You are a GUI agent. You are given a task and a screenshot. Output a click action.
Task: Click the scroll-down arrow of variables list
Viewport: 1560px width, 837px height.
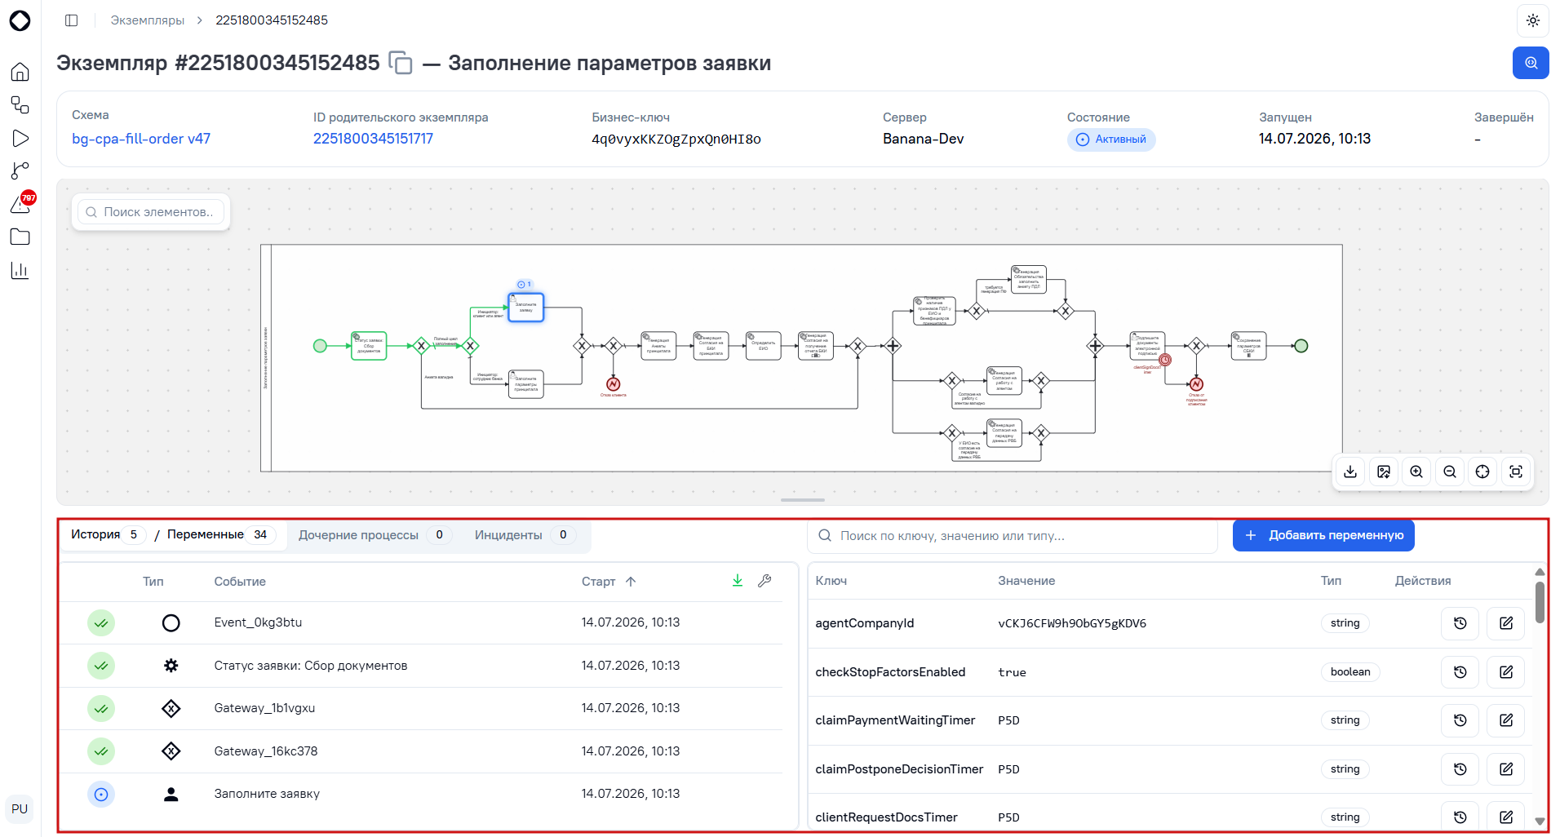pos(1540,821)
